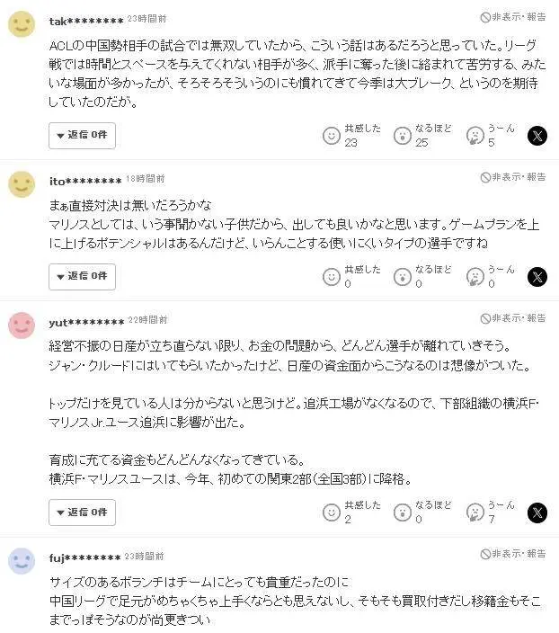Viewport: 559px width, 633px height.
Task: Click 非表示・報告 link on fuj's comment
Action: tap(513, 554)
